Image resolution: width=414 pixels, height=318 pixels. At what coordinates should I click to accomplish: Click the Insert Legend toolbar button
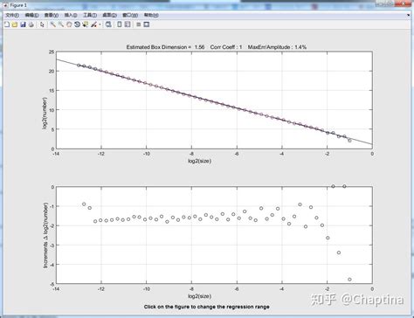[128, 24]
